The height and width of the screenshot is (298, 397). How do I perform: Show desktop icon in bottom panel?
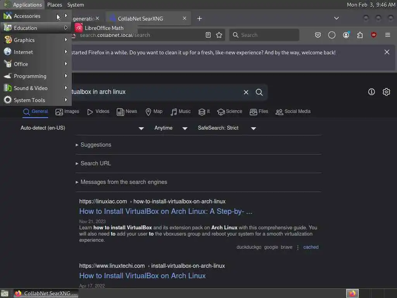click(5, 293)
